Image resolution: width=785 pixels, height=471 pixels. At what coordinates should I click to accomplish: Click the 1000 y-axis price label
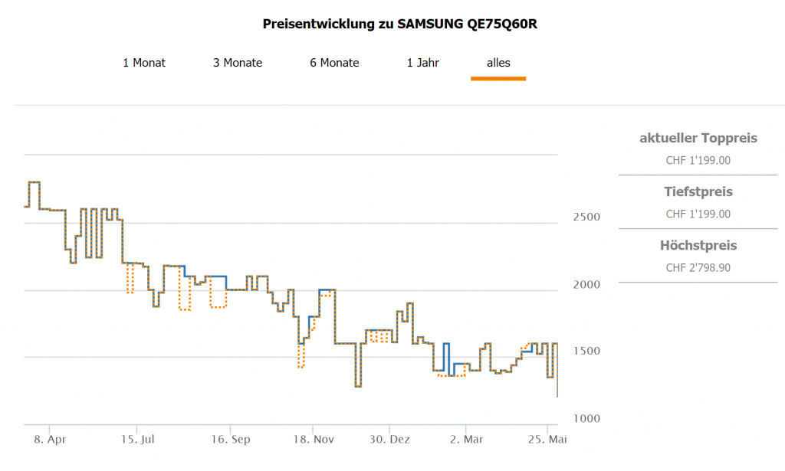pos(586,419)
